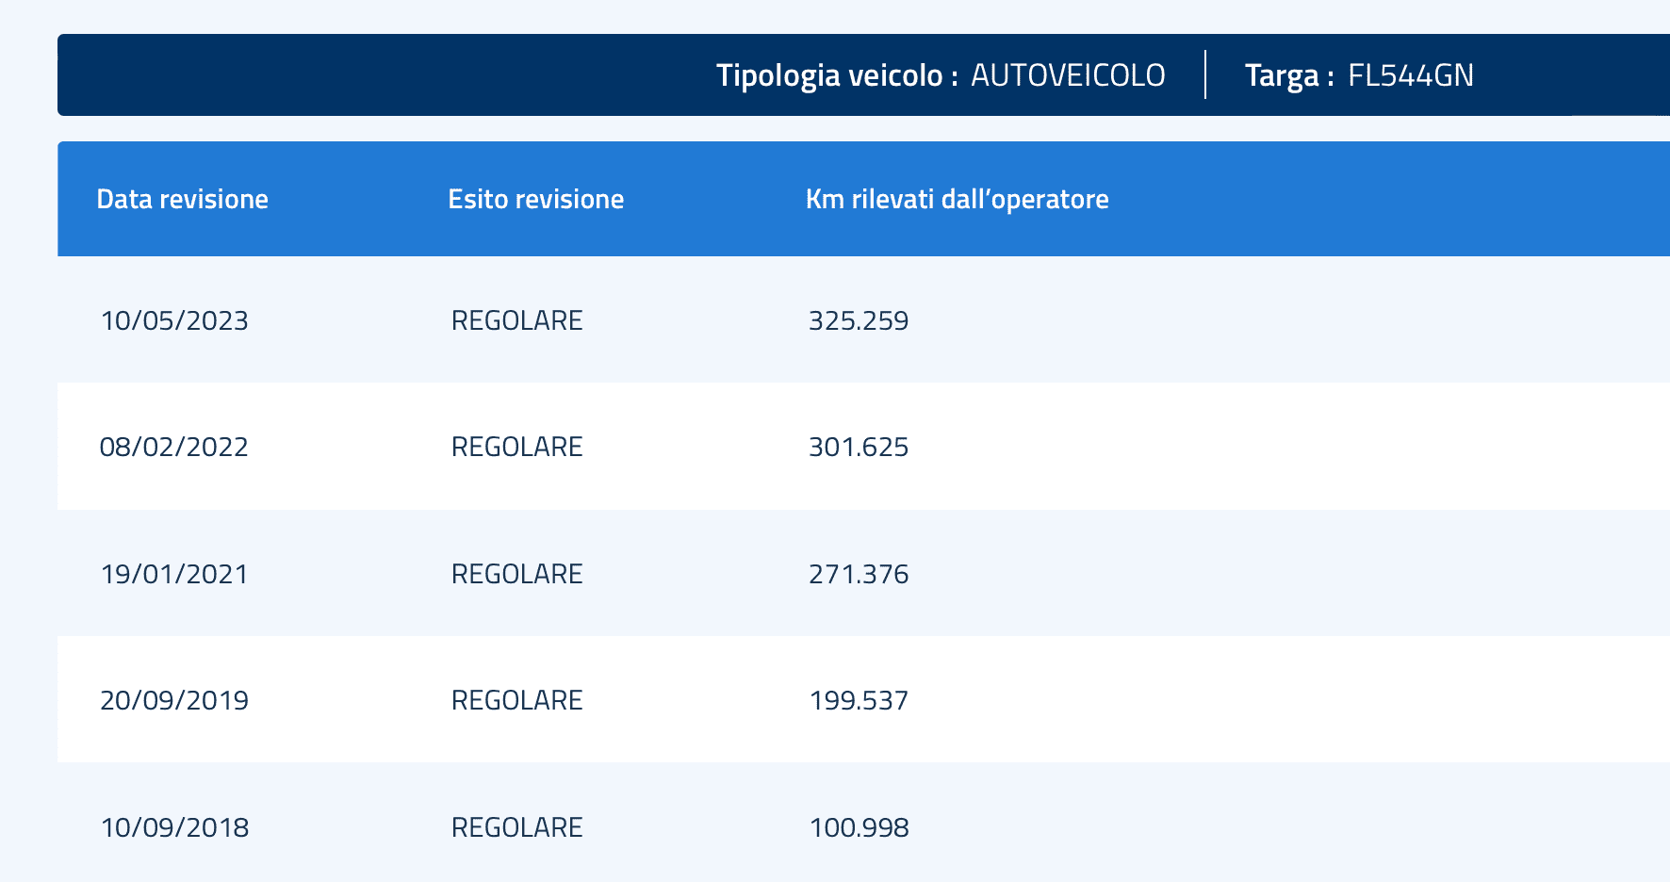Select the 20/09/2019 revision date

(174, 700)
